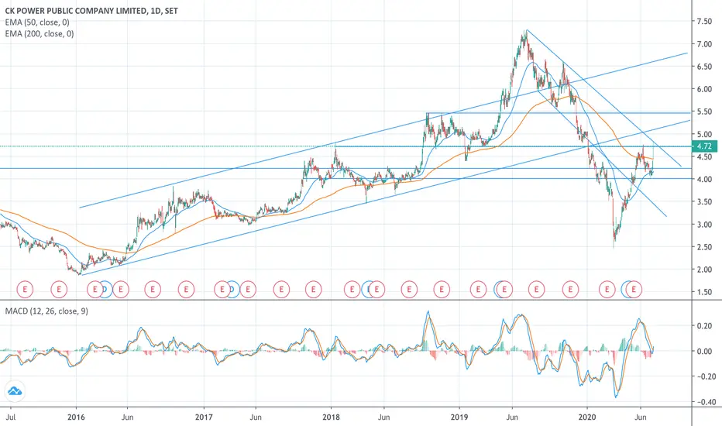Click the 7.00 price axis label
This screenshot has width=722, height=426.
704,44
